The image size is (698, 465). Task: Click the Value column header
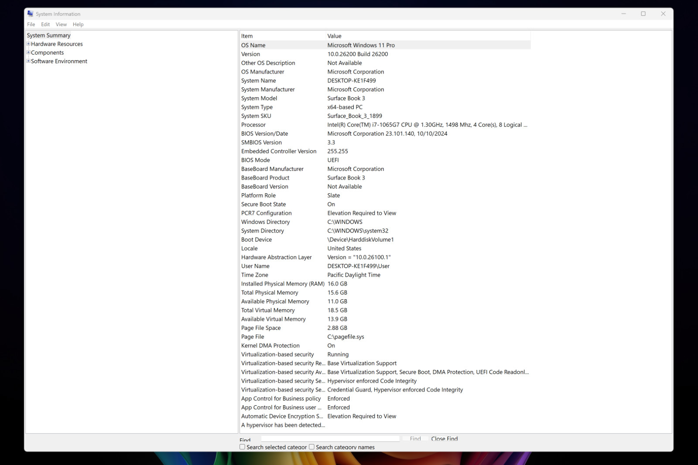click(428, 36)
